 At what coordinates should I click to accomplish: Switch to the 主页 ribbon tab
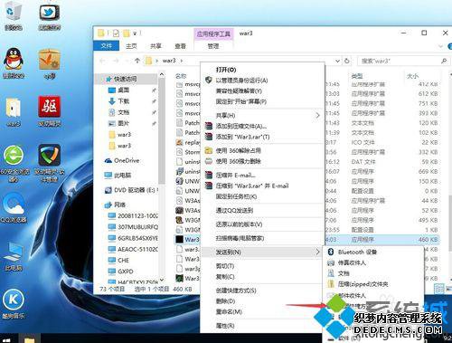[x=131, y=46]
